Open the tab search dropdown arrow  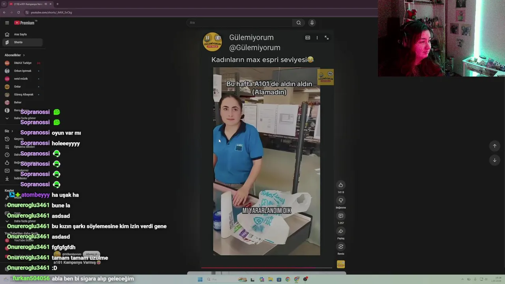click(x=4, y=4)
